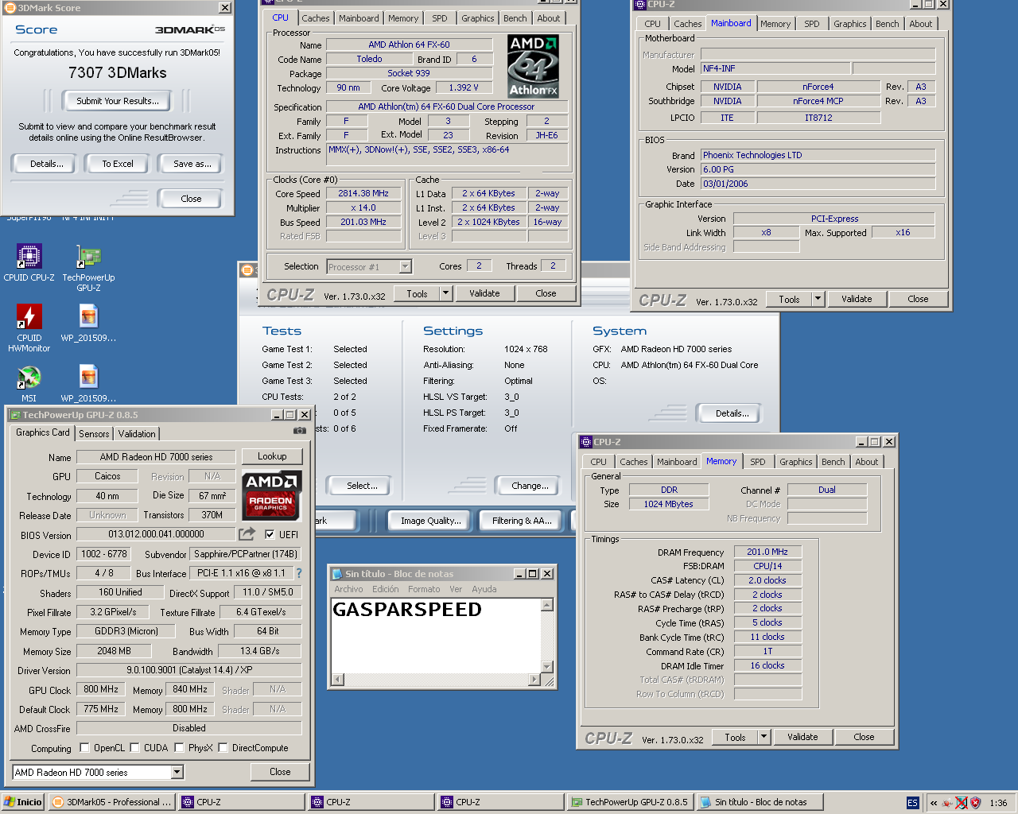Switch to Sensors tab in GPU-Z
1018x814 pixels.
[94, 434]
